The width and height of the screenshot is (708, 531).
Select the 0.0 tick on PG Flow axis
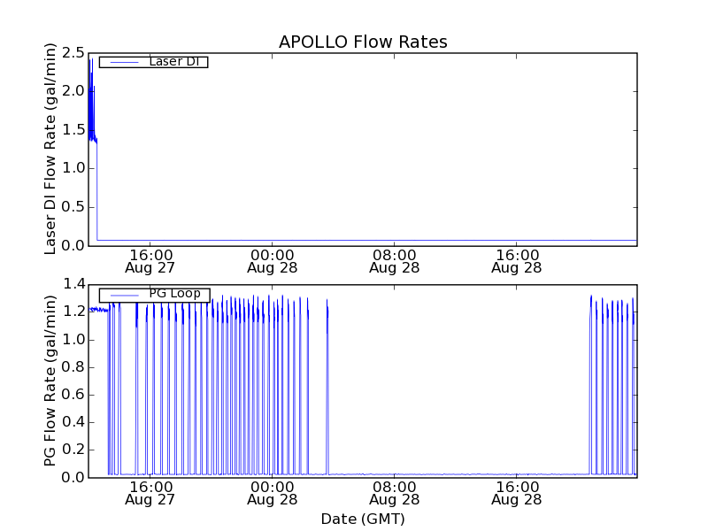[73, 477]
